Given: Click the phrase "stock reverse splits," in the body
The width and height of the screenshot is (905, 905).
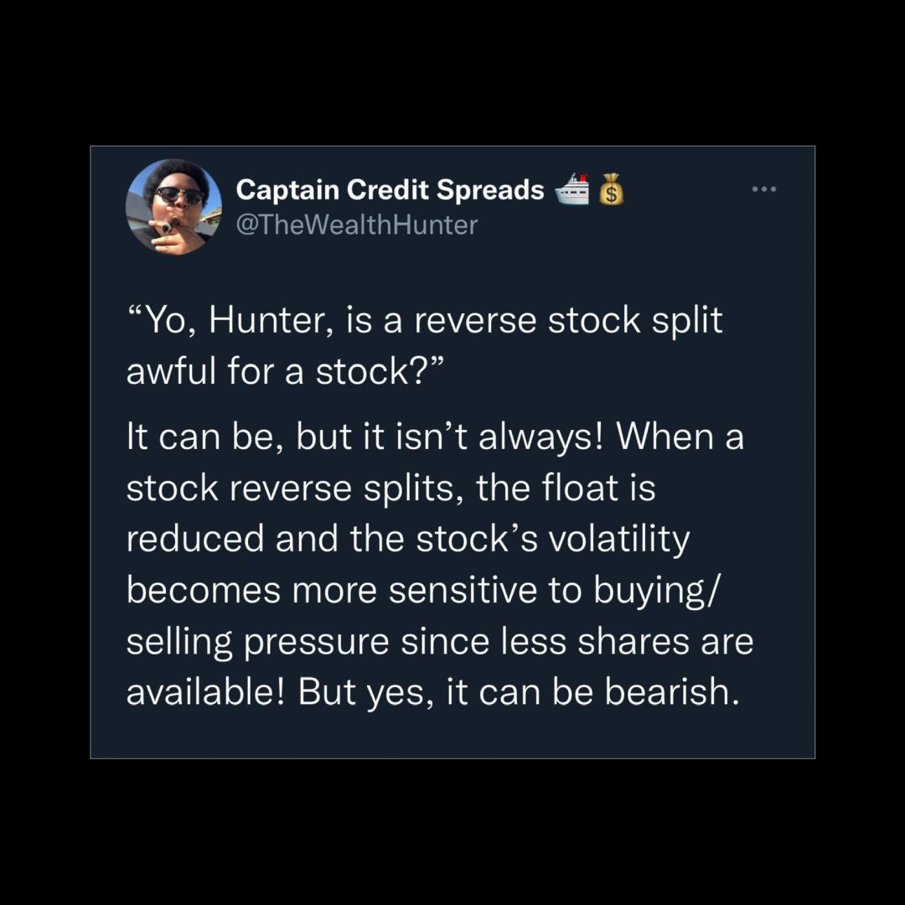Looking at the screenshot, I should point(296,489).
